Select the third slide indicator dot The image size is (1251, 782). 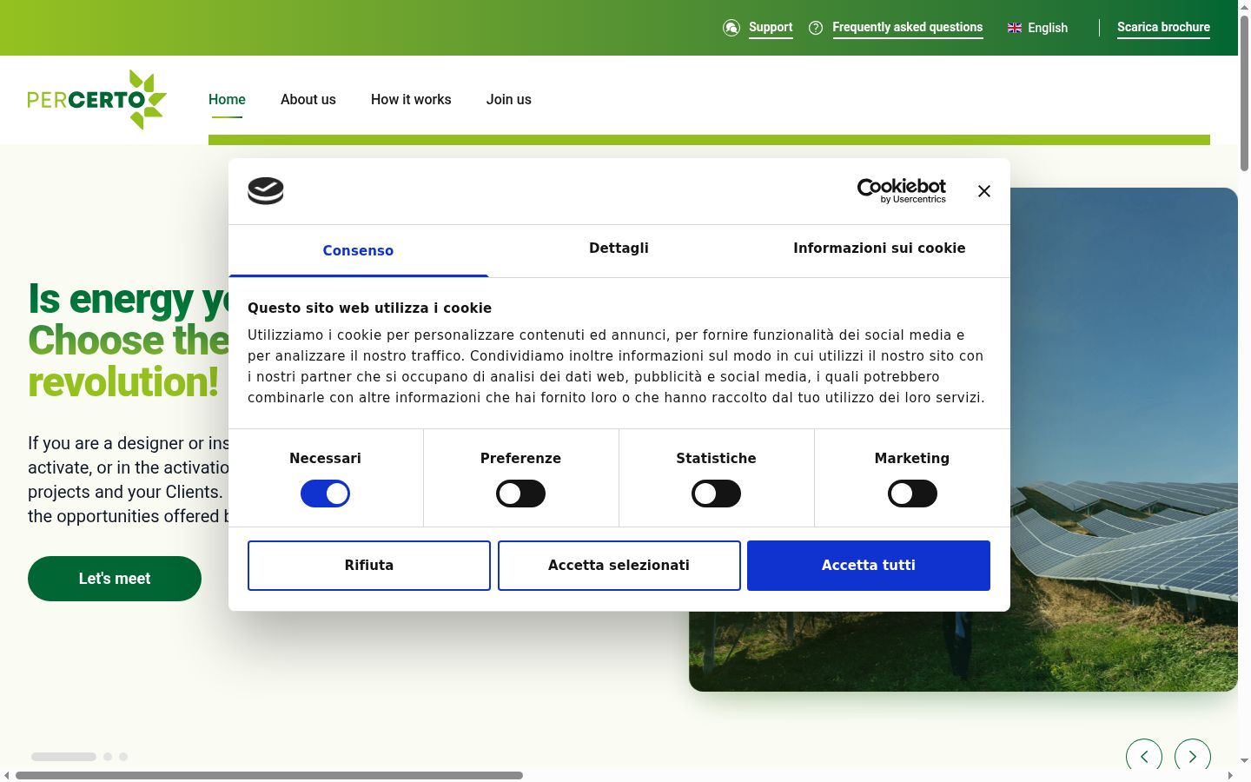pos(123,757)
